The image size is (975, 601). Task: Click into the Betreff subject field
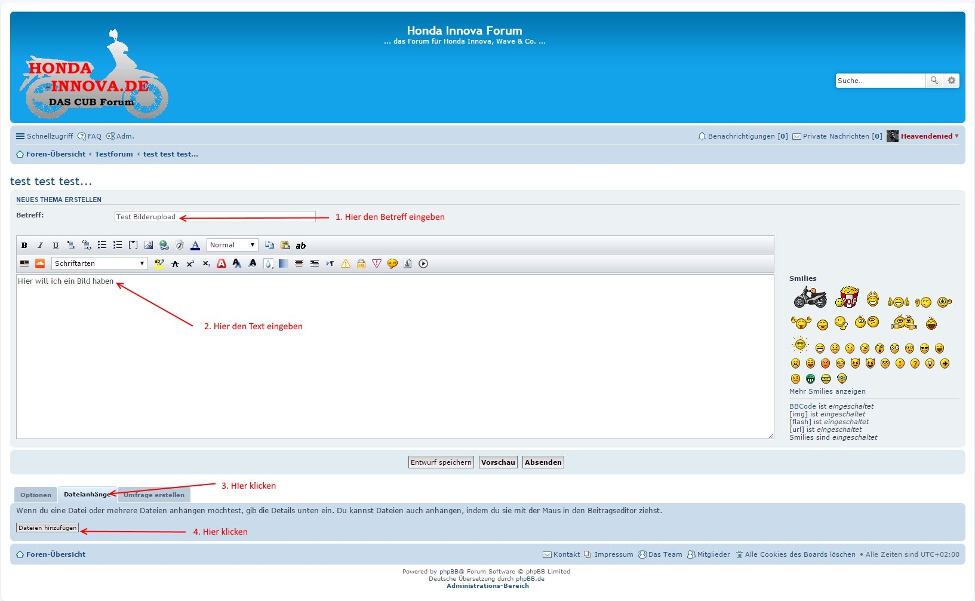pyautogui.click(x=215, y=217)
